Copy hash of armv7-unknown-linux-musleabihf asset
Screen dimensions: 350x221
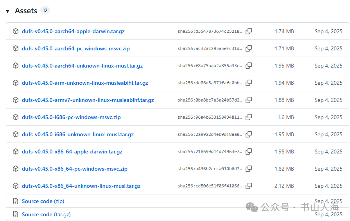click(249, 100)
